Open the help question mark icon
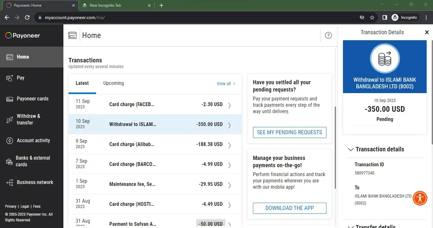The image size is (433, 228). coord(328,35)
